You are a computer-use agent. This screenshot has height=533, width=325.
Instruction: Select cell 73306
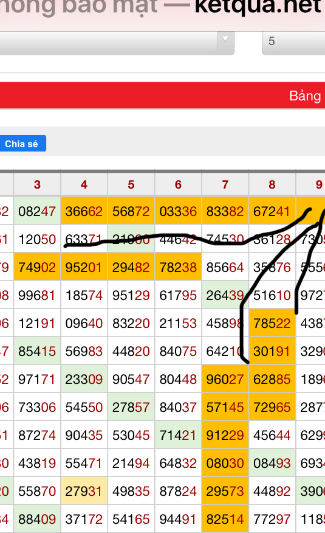(37, 407)
